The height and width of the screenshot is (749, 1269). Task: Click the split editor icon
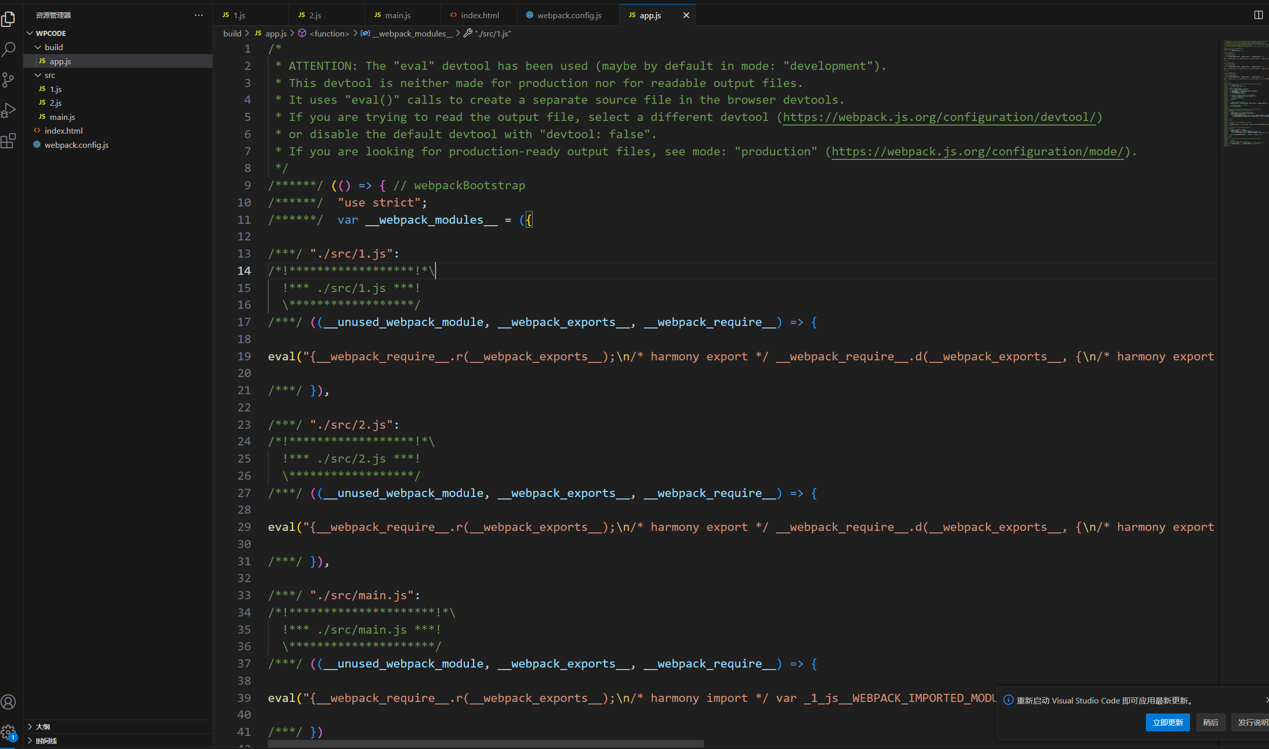click(1258, 15)
